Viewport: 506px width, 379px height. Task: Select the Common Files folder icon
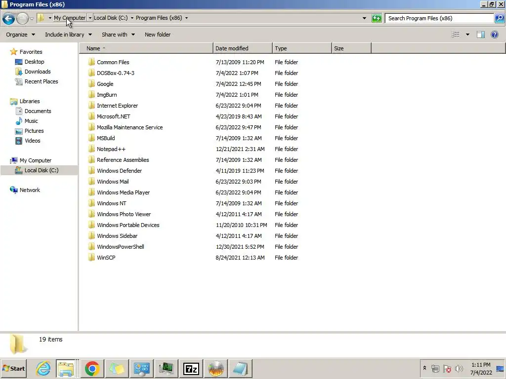pos(91,62)
